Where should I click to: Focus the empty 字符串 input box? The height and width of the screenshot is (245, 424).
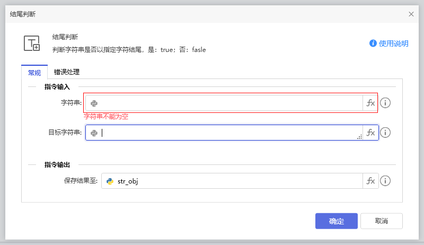(228, 103)
